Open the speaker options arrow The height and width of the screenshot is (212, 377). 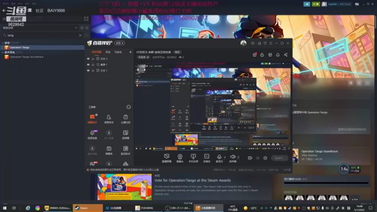[238, 157]
